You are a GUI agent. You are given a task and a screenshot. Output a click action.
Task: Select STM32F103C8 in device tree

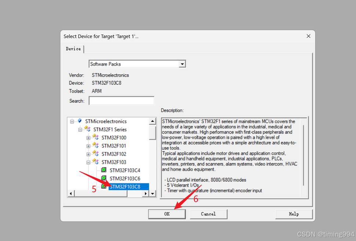coord(125,187)
